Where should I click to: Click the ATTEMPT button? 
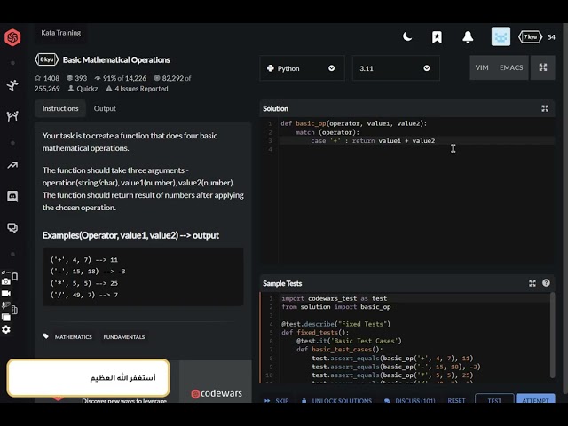[535, 400]
